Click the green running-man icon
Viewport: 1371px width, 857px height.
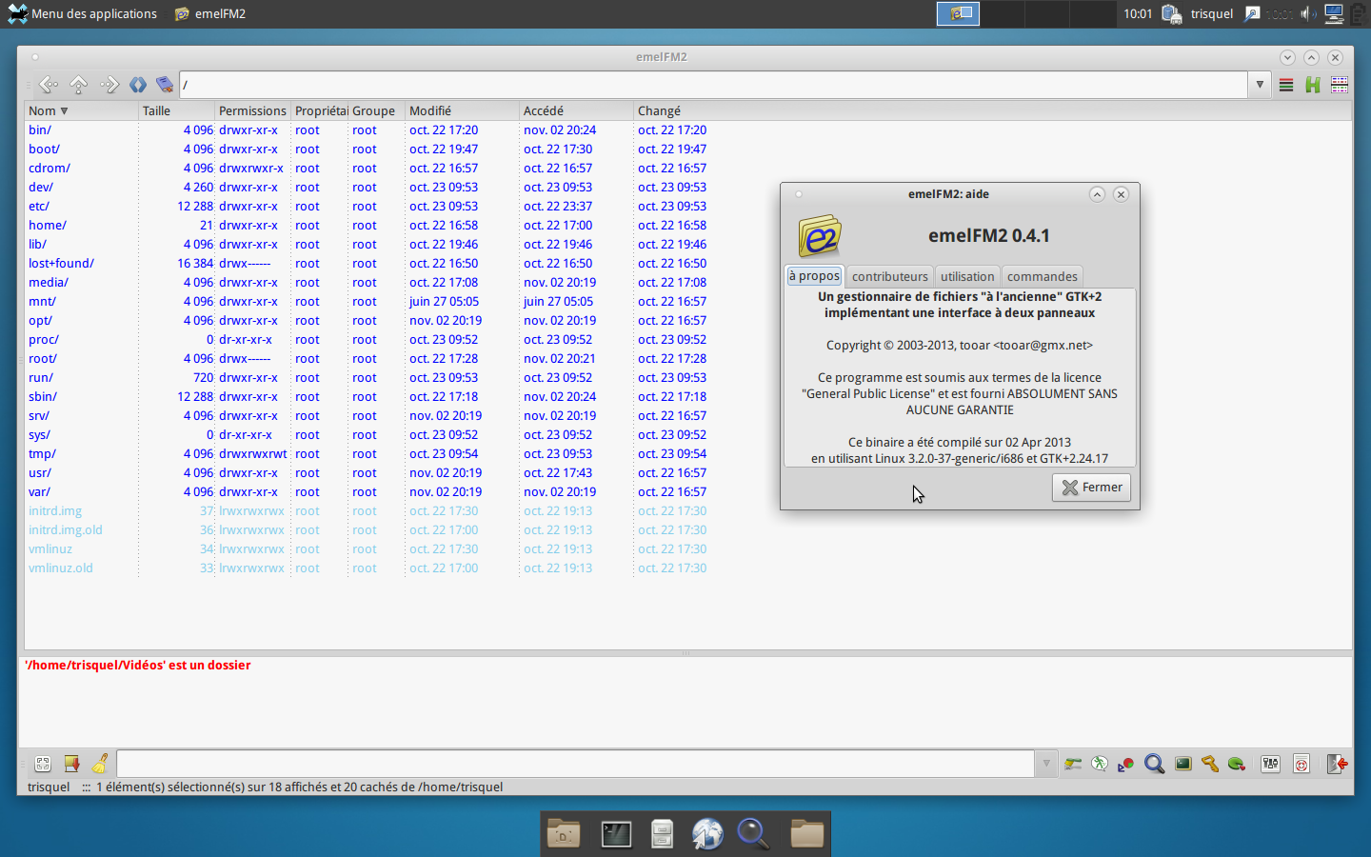coord(1100,764)
